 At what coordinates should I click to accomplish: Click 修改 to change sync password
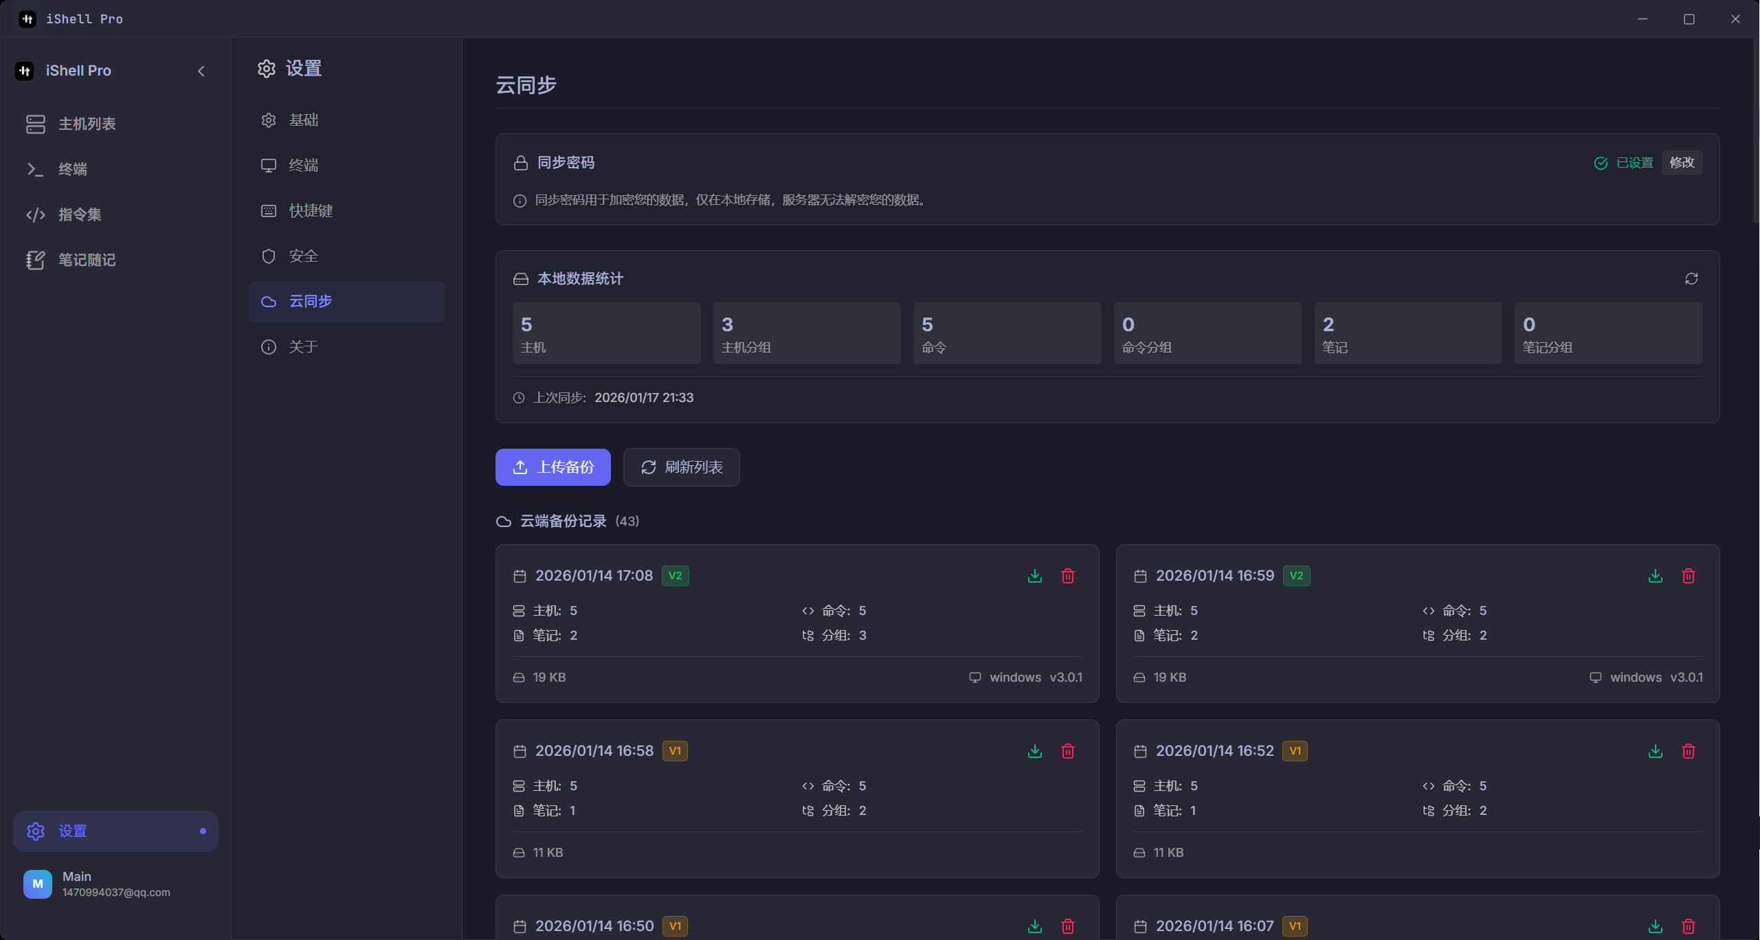pyautogui.click(x=1682, y=163)
